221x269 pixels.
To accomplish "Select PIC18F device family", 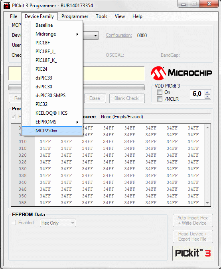I will (52, 43).
